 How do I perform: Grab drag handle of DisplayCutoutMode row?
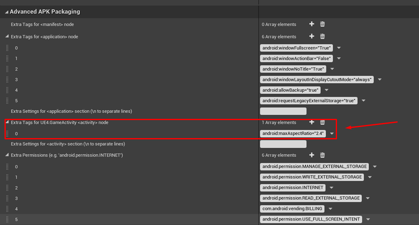point(7,80)
